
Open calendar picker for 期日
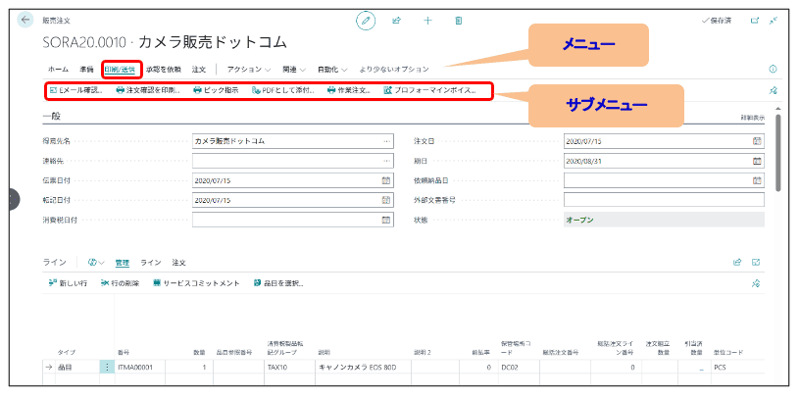[x=757, y=161]
